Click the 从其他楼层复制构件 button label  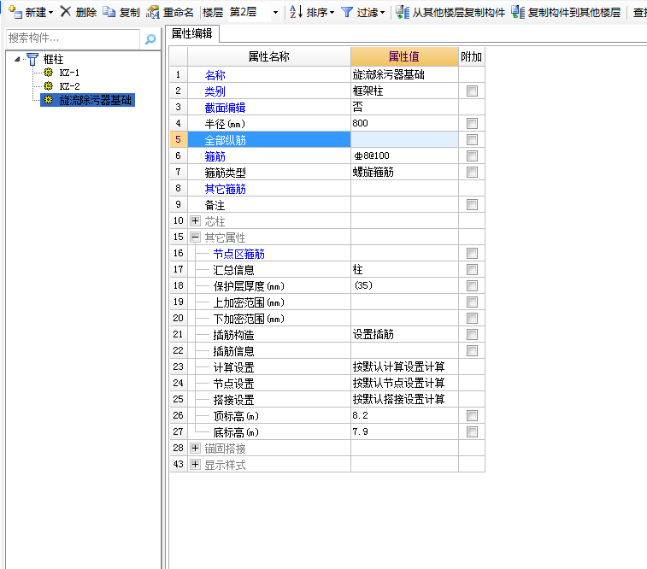tap(459, 12)
